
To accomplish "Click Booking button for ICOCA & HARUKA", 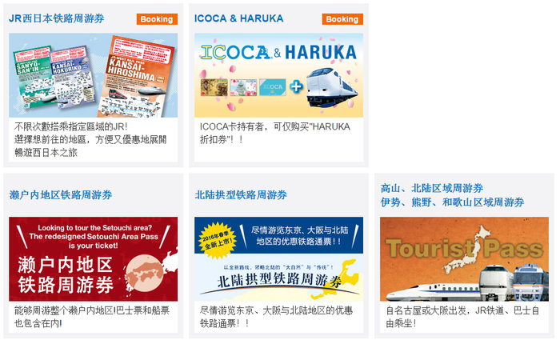I will click(342, 19).
